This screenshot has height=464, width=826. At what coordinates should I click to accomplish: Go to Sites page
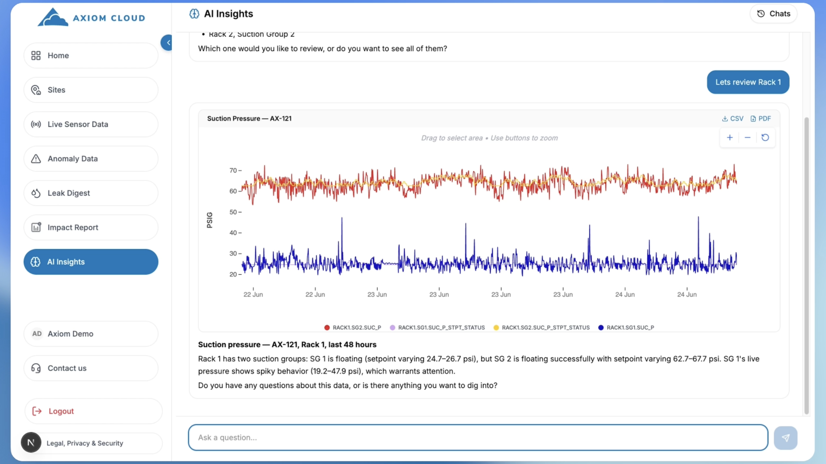(91, 90)
